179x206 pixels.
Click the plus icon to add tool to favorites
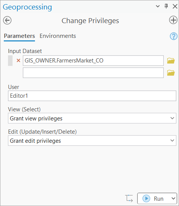click(x=173, y=20)
